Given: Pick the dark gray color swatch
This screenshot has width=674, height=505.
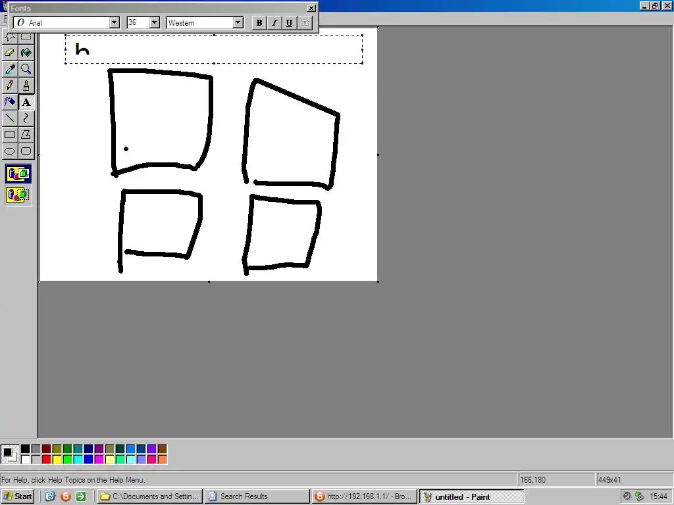Looking at the screenshot, I should click(x=36, y=449).
